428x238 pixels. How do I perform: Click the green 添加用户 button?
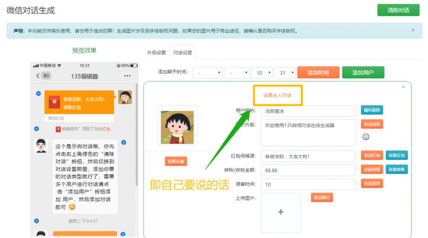363,73
